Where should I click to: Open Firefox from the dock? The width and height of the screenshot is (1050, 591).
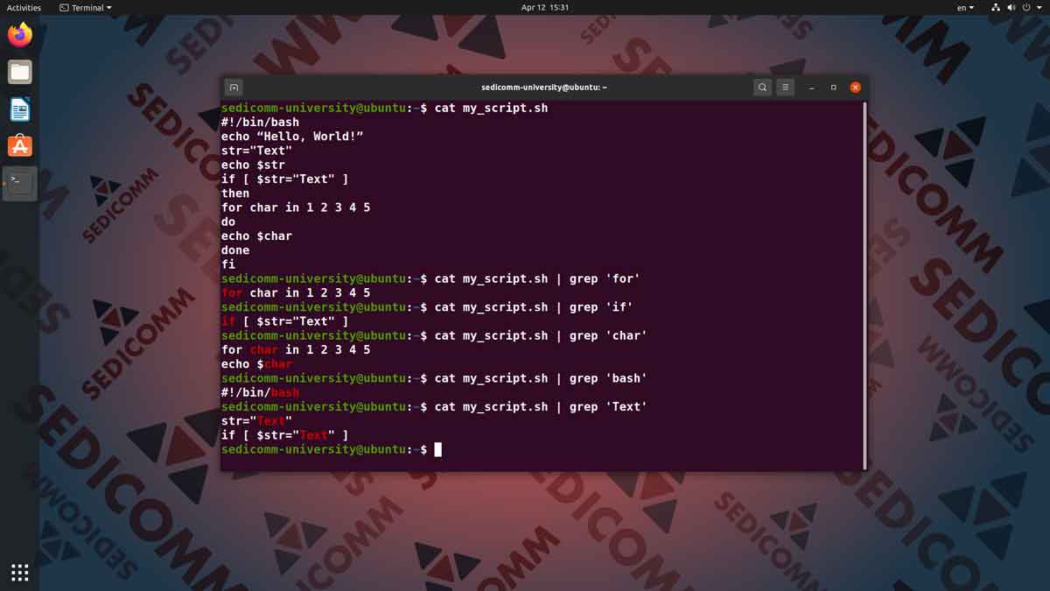[20, 35]
